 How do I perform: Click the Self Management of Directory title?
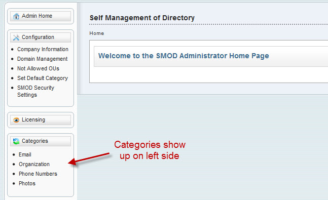tap(142, 18)
